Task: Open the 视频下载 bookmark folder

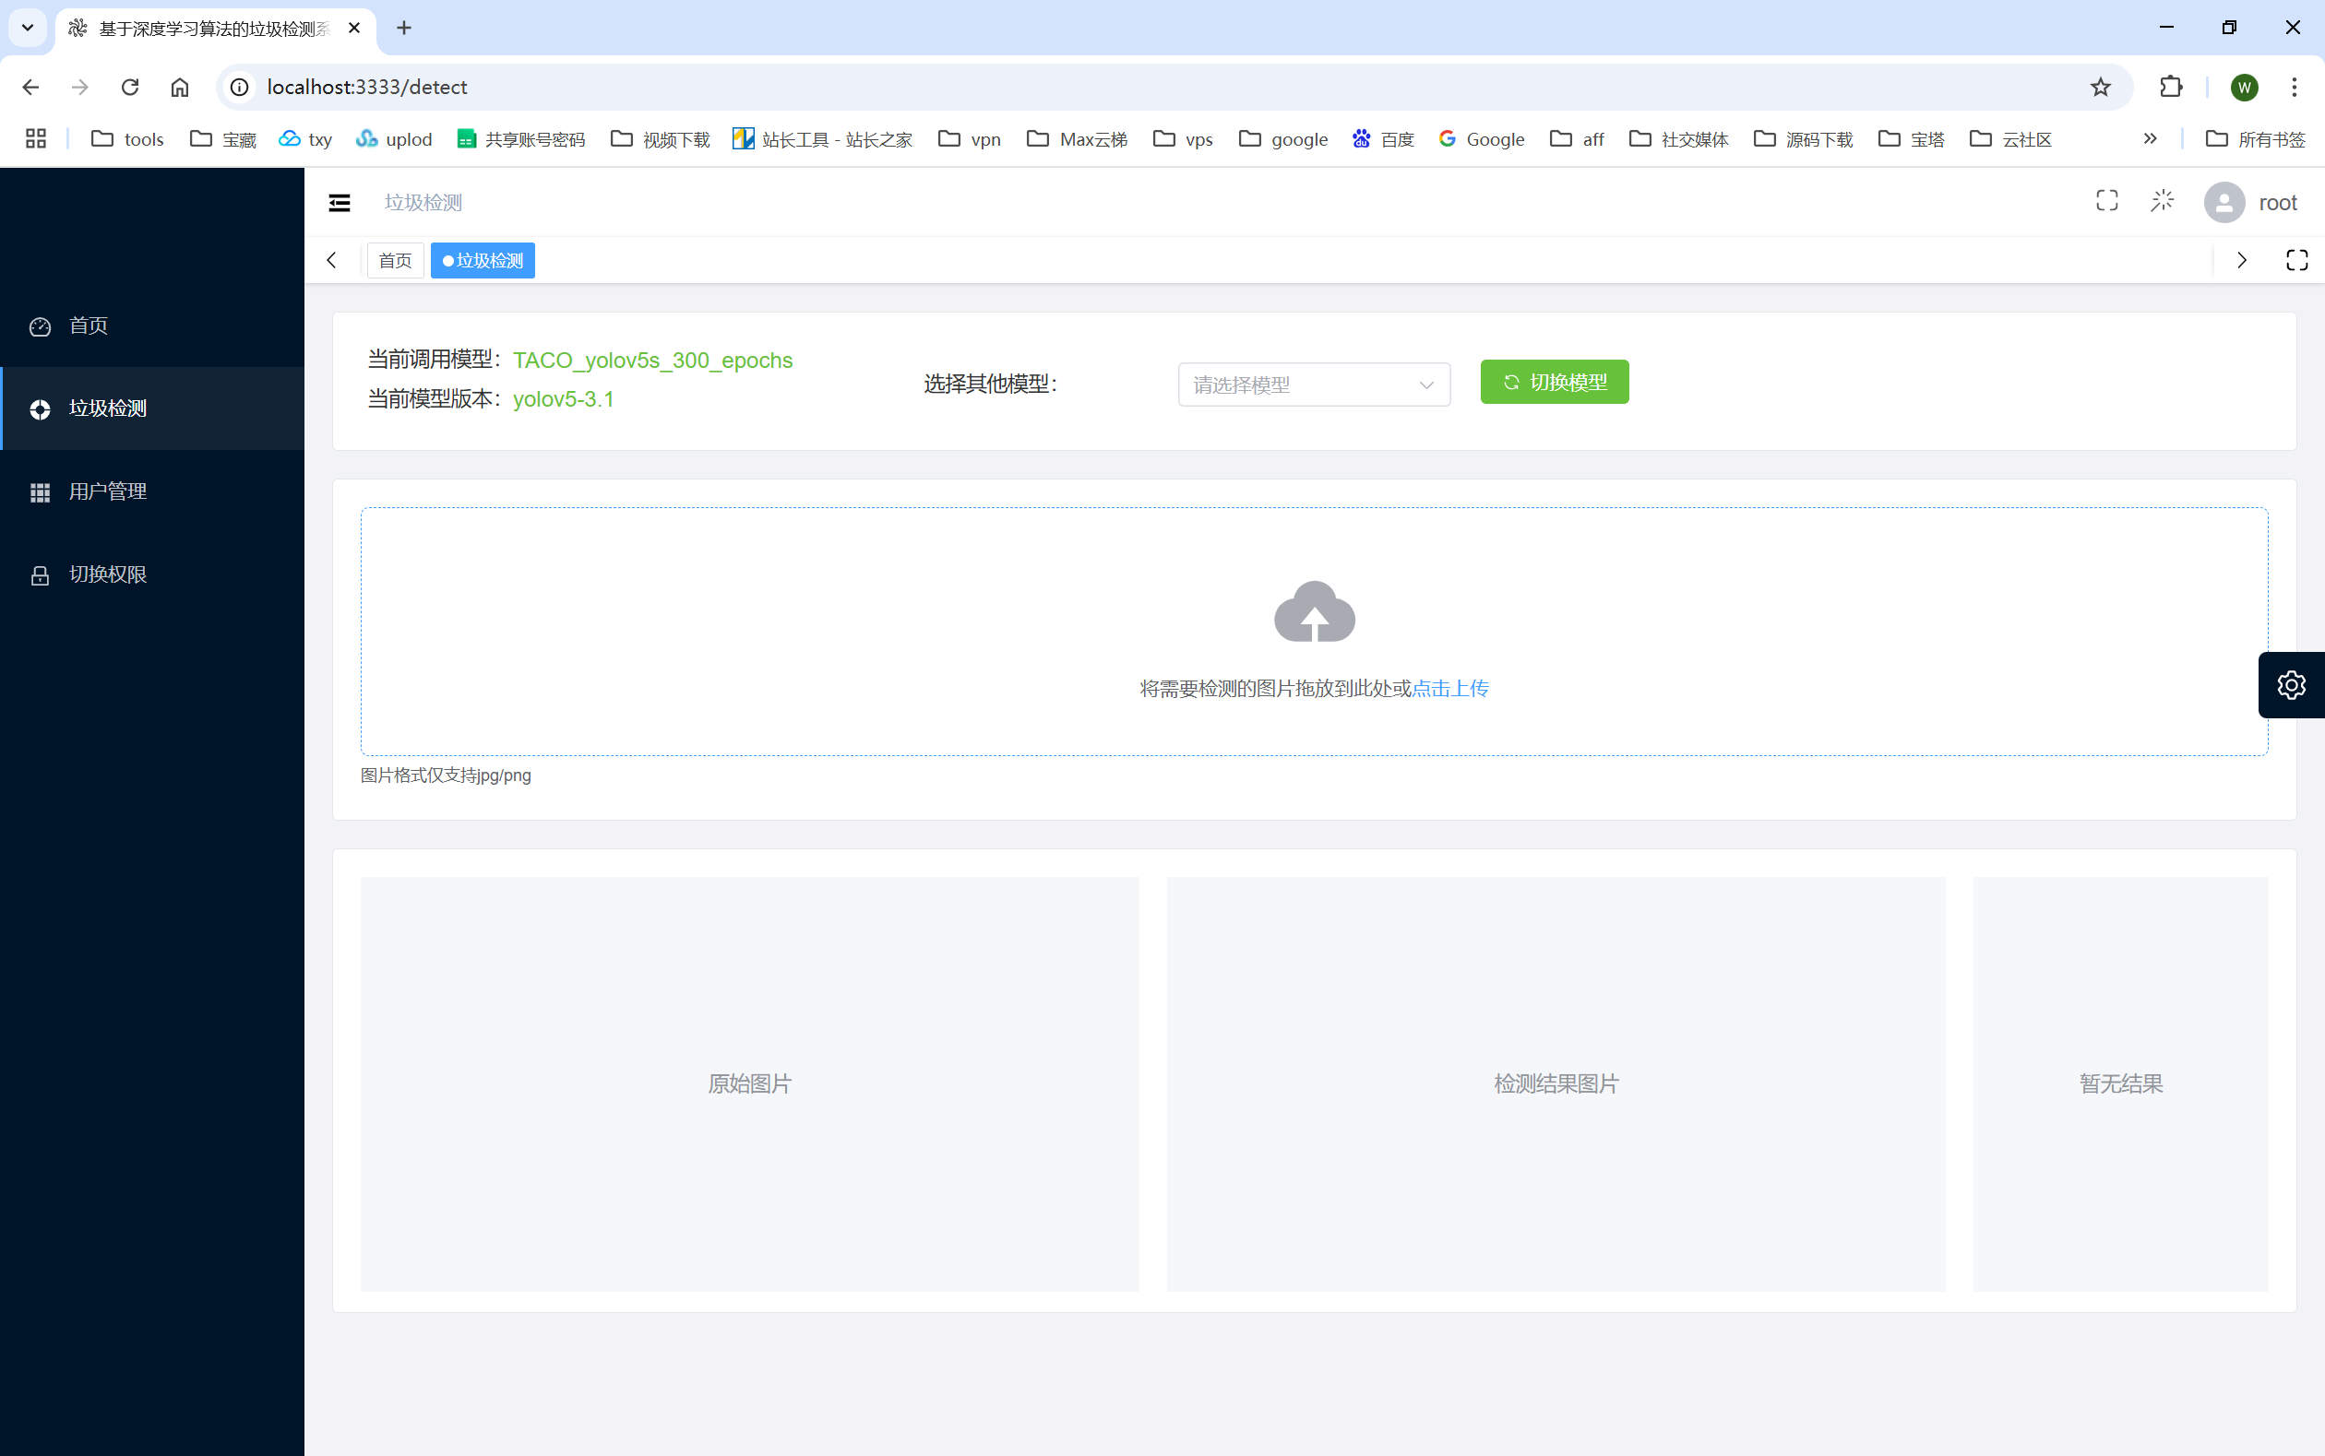Action: point(660,138)
